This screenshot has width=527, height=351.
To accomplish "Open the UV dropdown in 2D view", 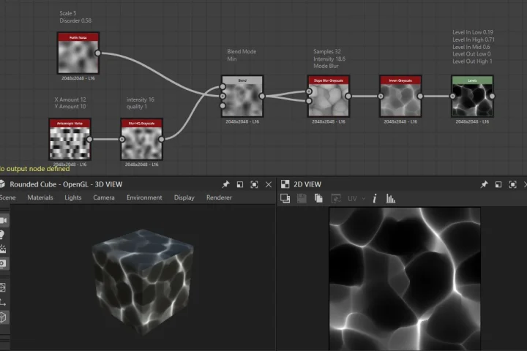I will tap(356, 198).
